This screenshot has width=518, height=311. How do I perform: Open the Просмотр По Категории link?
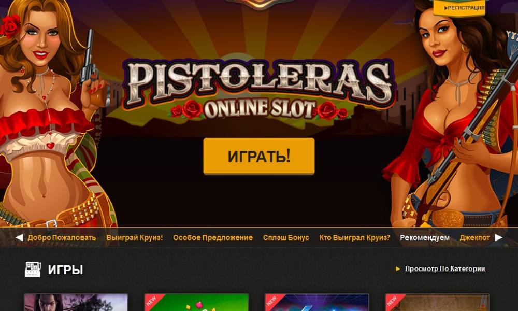(x=445, y=268)
